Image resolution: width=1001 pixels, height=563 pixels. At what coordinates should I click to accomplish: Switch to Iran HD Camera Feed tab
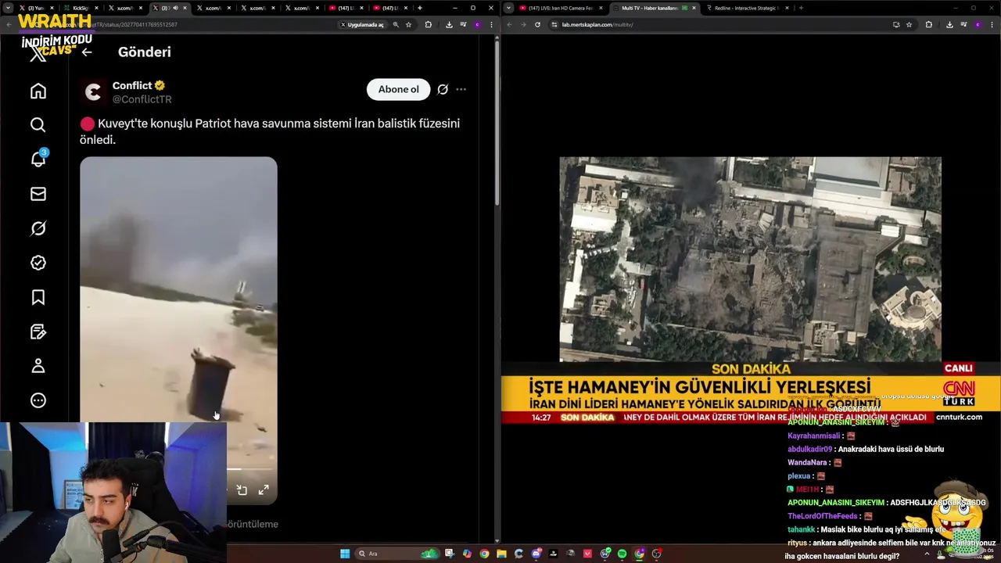[560, 8]
